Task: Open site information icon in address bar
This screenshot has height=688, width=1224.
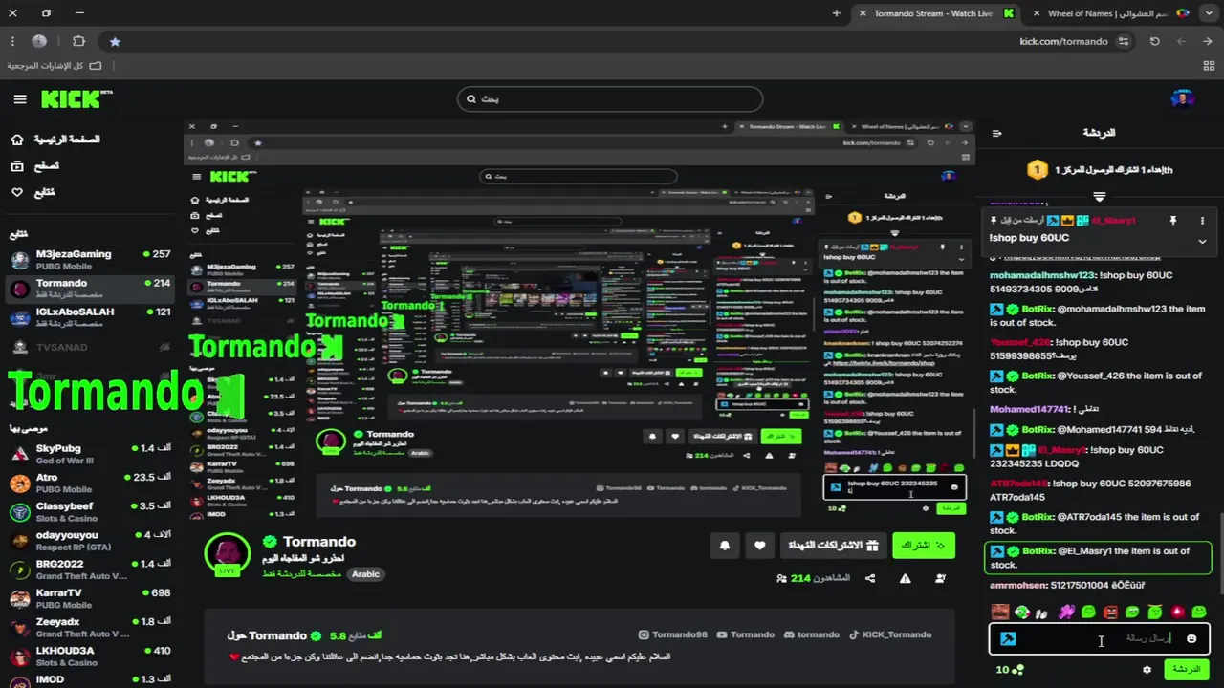Action: point(1124,41)
